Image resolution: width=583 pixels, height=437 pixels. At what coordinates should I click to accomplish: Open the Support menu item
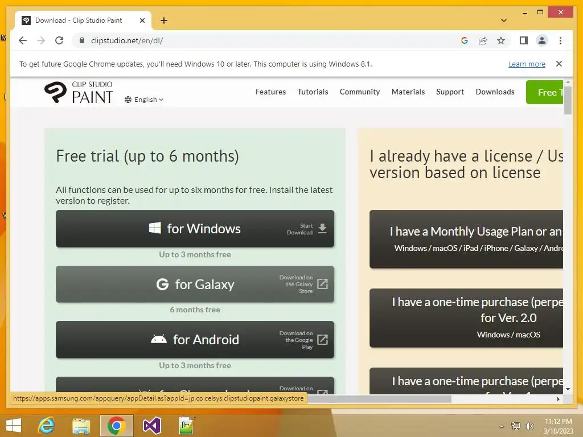coord(450,92)
